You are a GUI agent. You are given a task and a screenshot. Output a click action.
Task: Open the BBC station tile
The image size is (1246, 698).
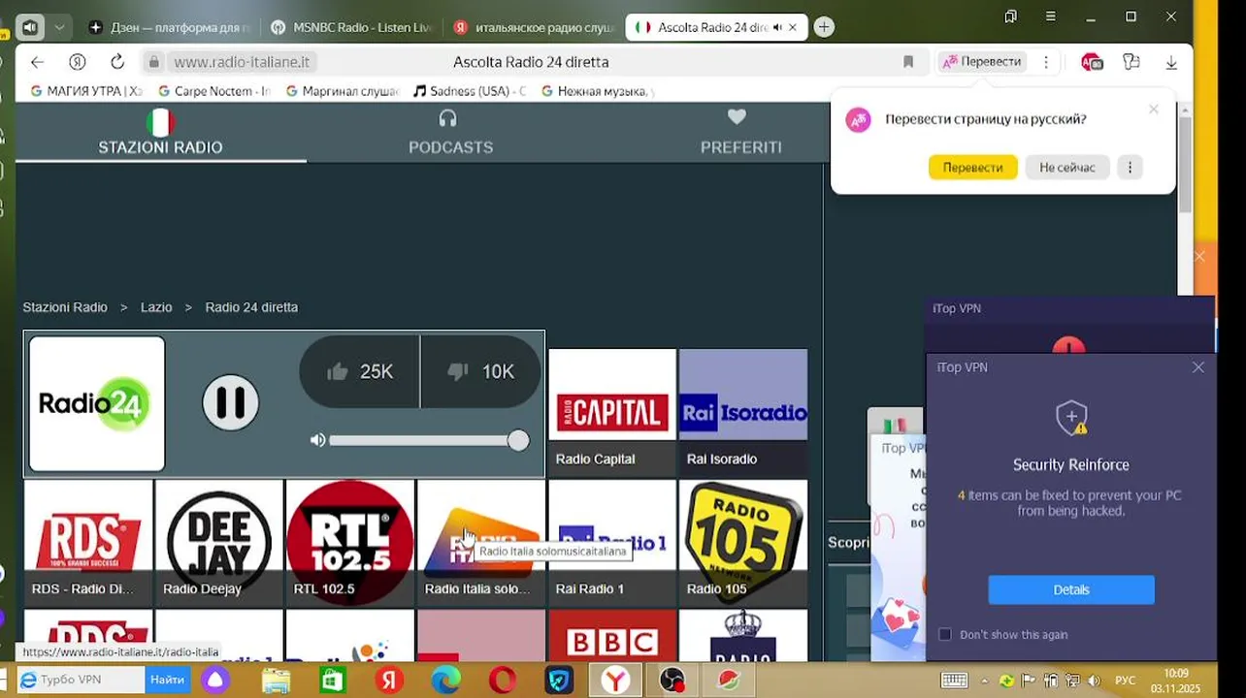pyautogui.click(x=612, y=636)
